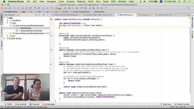Click the Help question mark icon
This screenshot has height=109, width=194.
[106, 8]
